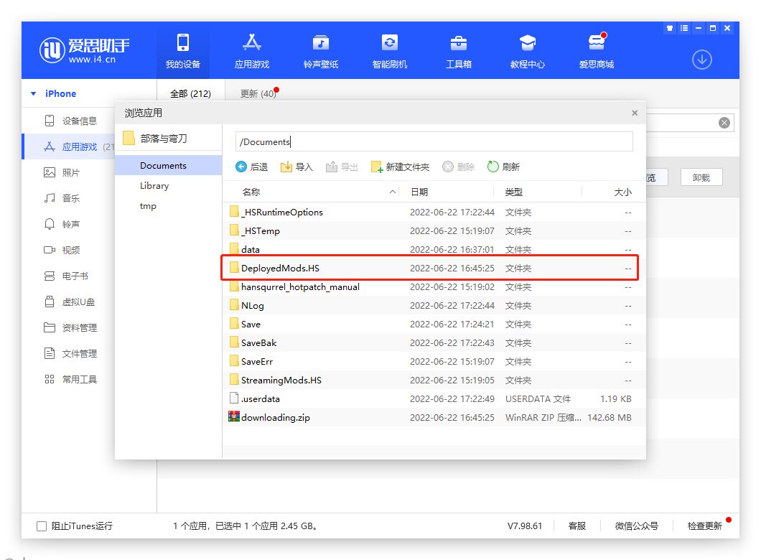Open the 爱思商城 store section
The width and height of the screenshot is (761, 560).
click(x=597, y=50)
